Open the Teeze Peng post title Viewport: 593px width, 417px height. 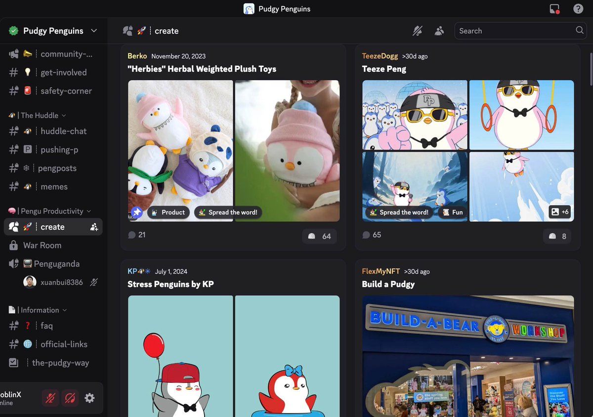(x=384, y=69)
